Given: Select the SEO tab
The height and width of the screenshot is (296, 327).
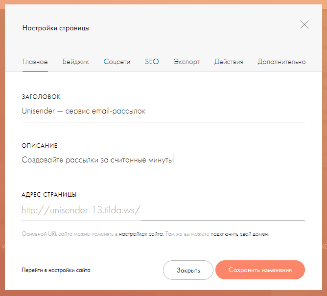Looking at the screenshot, I should pos(152,62).
